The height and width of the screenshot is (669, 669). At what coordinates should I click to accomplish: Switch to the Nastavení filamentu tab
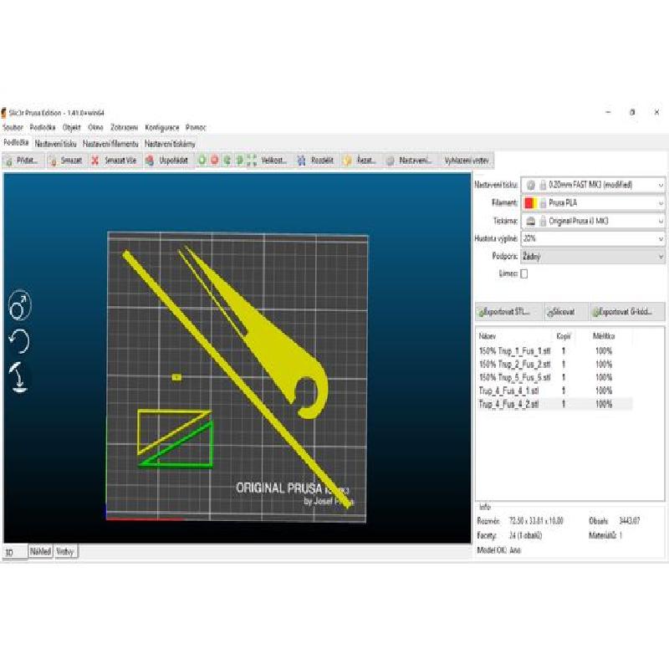[110, 144]
